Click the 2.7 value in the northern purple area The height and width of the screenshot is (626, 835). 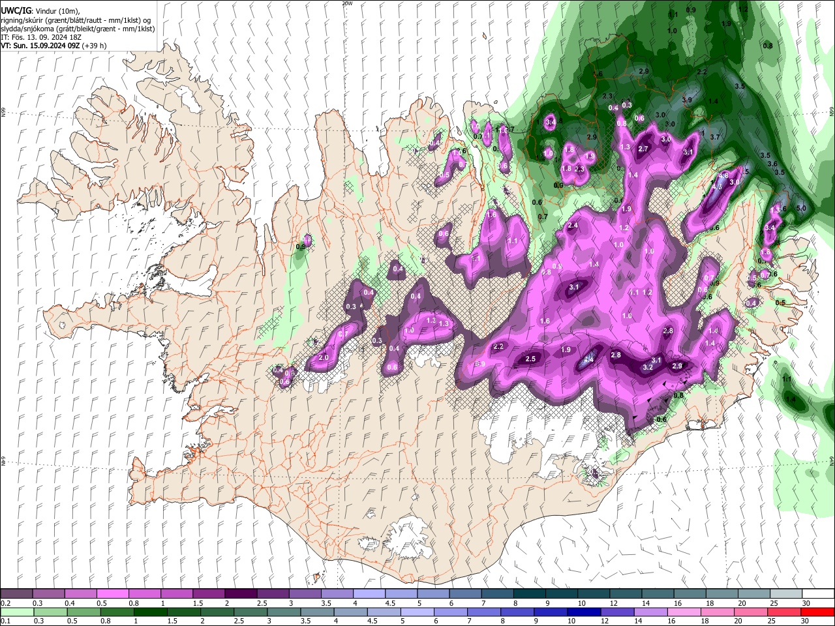click(643, 149)
